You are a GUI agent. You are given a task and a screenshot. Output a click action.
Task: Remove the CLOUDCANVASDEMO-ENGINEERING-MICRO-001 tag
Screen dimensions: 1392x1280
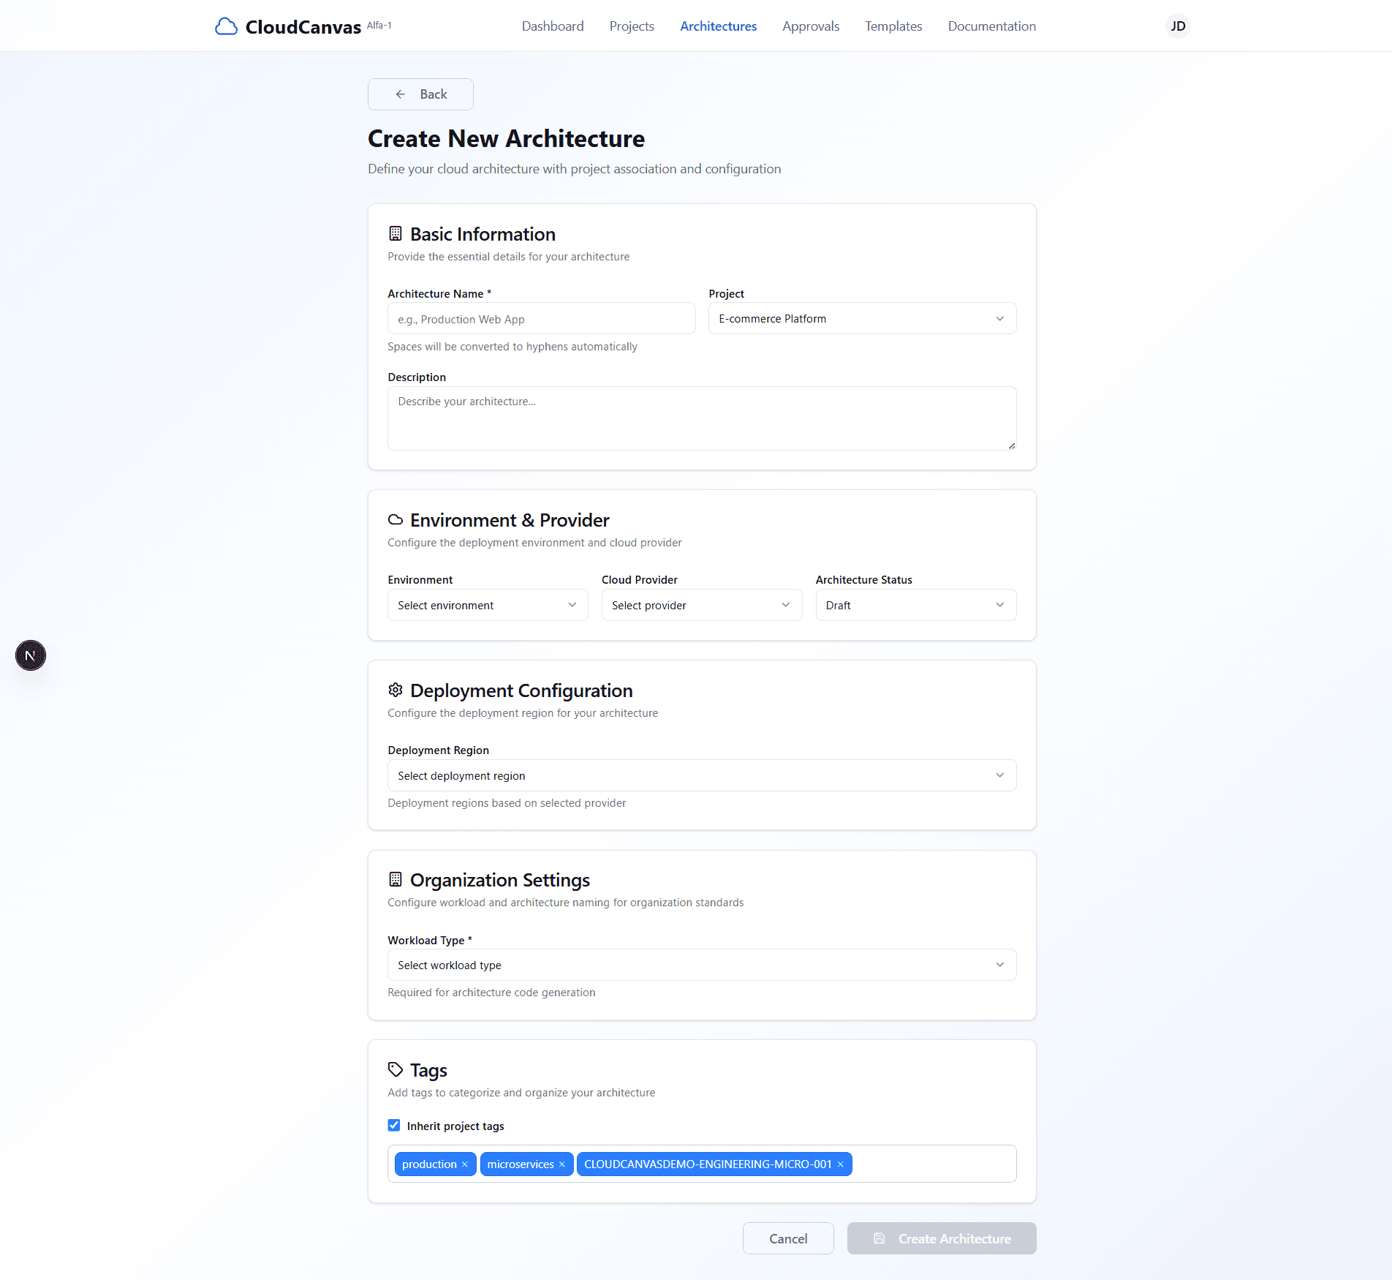841,1164
